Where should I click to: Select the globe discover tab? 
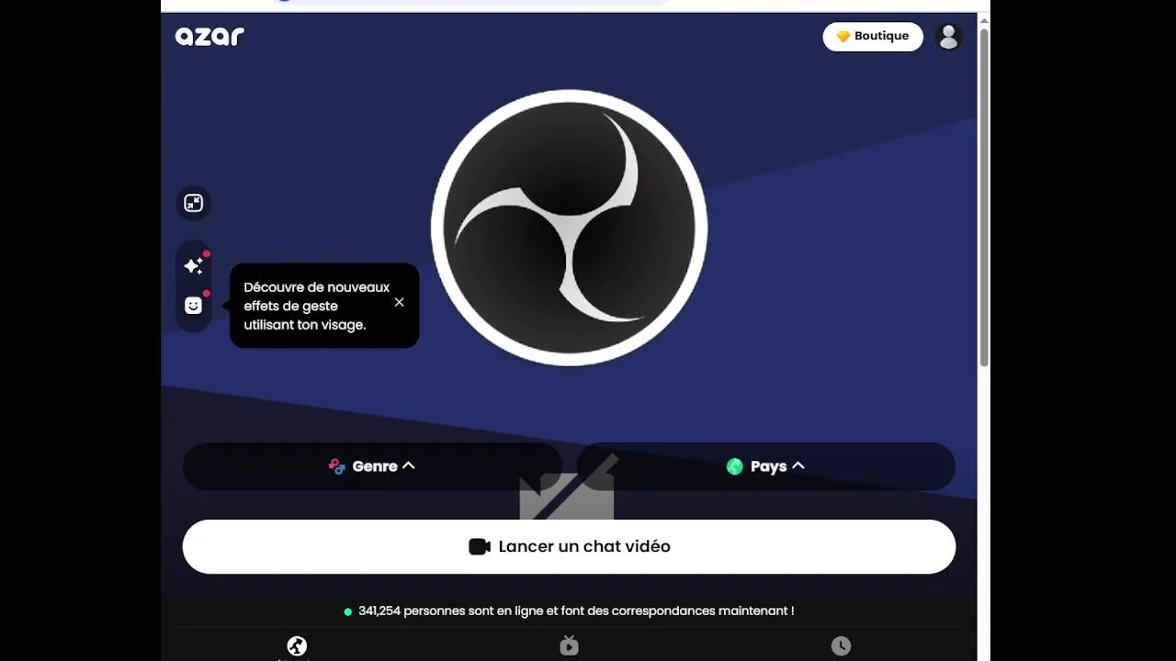click(297, 646)
